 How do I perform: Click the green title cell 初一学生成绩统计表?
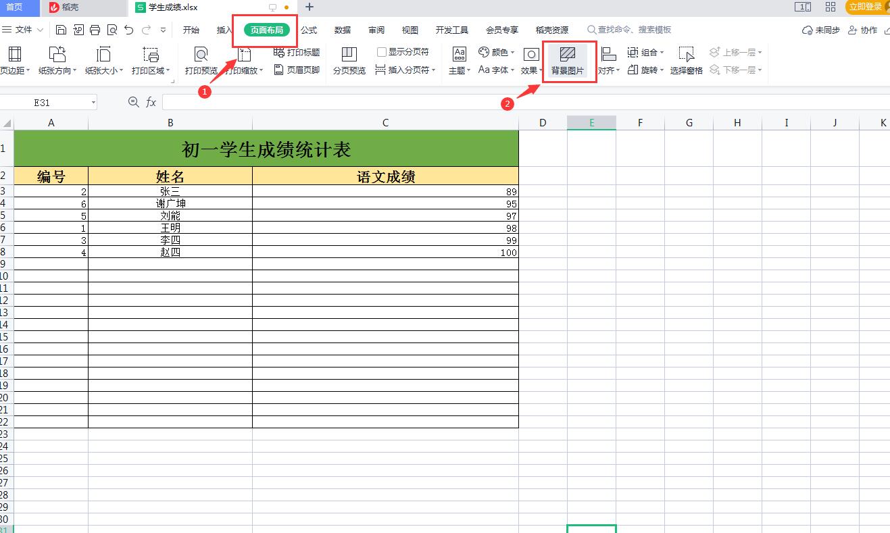click(x=266, y=149)
